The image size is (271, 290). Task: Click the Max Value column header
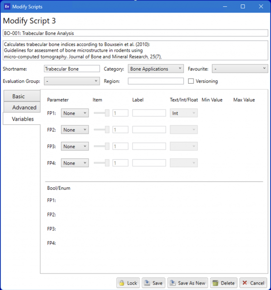tap(244, 100)
